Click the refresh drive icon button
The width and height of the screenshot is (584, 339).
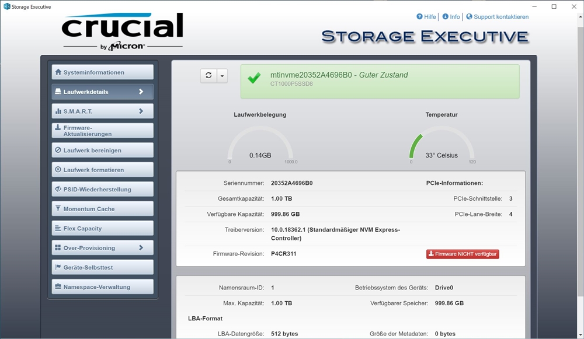coord(208,76)
